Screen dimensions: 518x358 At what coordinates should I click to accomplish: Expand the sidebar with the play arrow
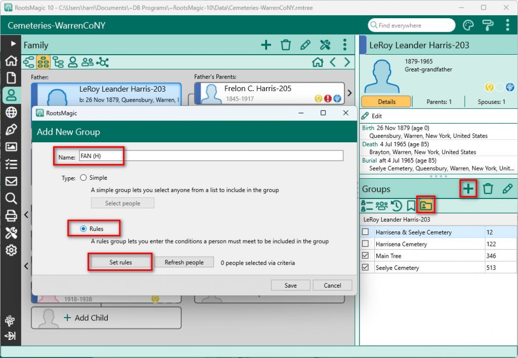click(x=13, y=44)
